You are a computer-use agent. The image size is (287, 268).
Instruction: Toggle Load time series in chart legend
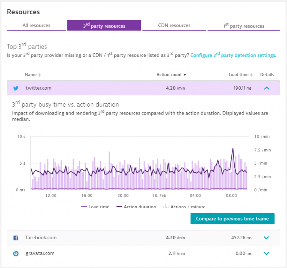coord(95,207)
